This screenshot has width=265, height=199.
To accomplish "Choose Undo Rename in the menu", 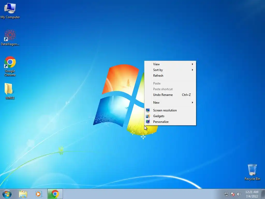I will point(170,95).
